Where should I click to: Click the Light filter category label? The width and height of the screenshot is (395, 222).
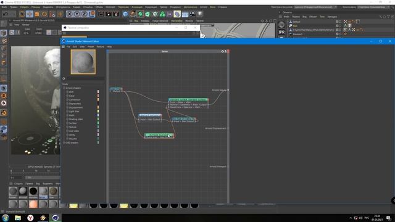point(74,111)
